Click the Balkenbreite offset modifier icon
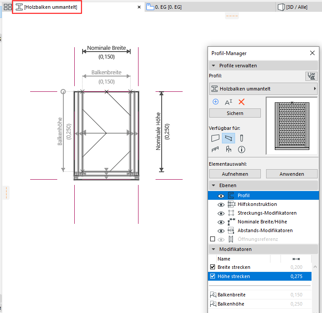The width and height of the screenshot is (322, 313). (213, 295)
